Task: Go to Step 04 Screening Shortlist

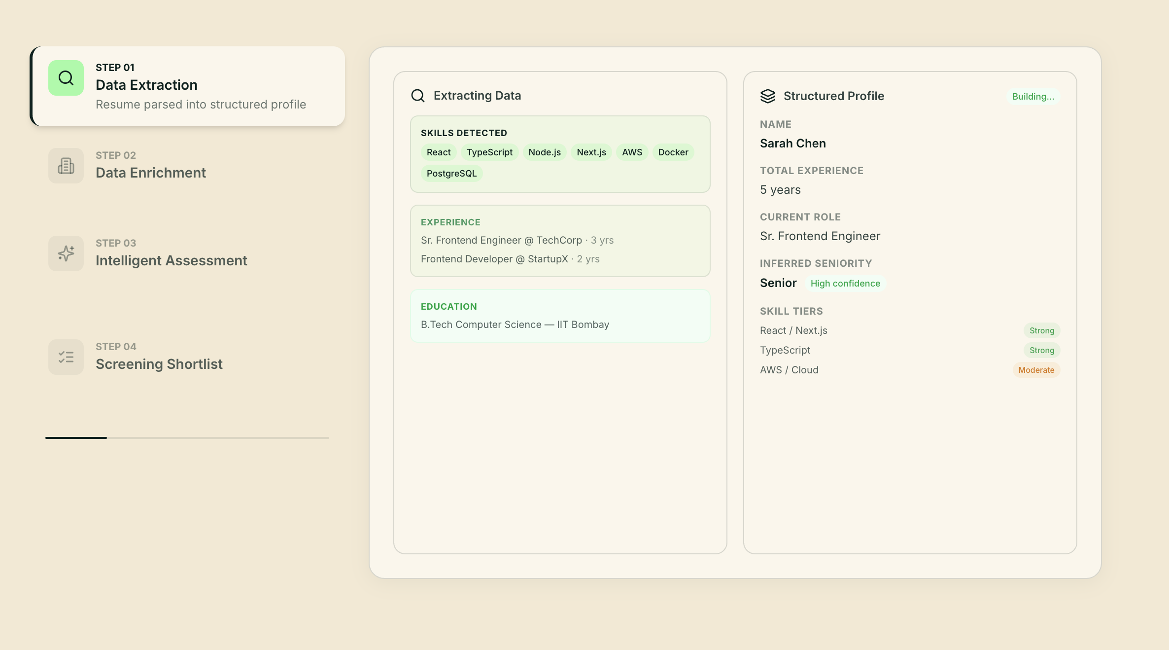Action: click(187, 357)
